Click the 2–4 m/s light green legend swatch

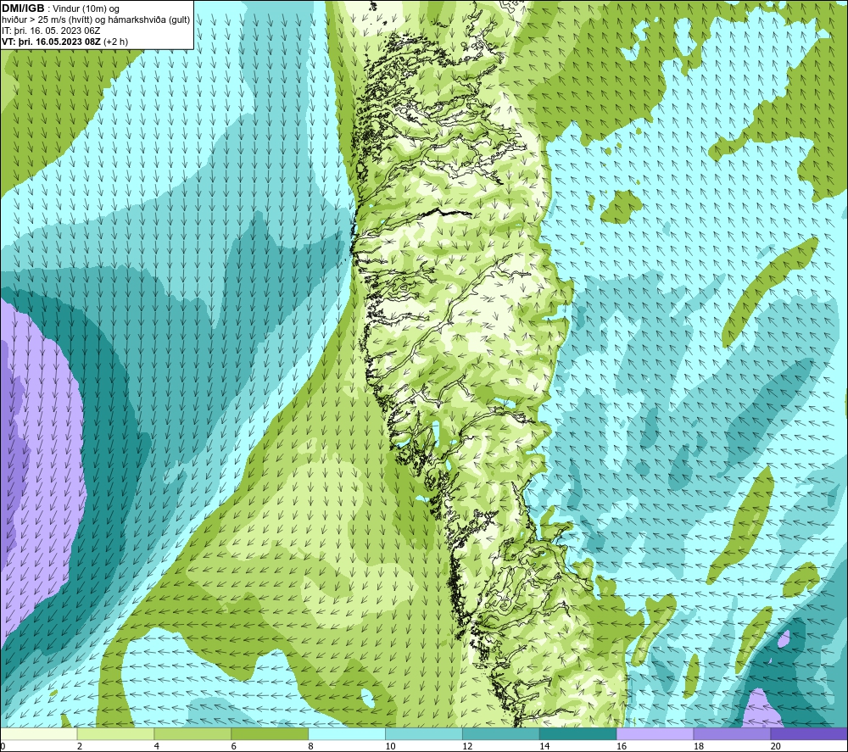click(115, 733)
